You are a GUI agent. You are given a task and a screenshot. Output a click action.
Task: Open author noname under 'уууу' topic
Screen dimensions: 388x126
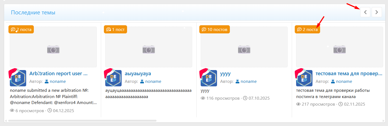[x=248, y=81]
